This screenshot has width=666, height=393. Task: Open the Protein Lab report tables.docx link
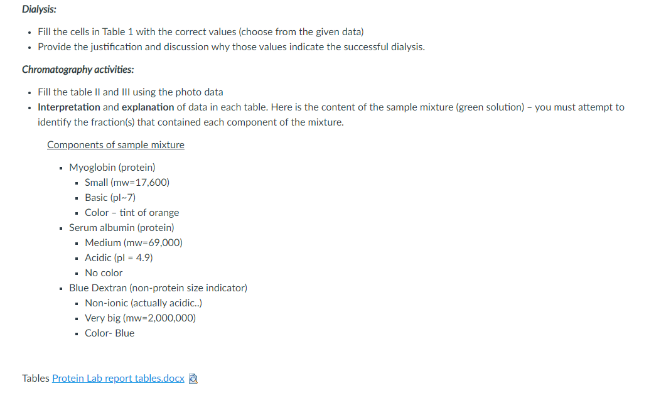(x=118, y=378)
